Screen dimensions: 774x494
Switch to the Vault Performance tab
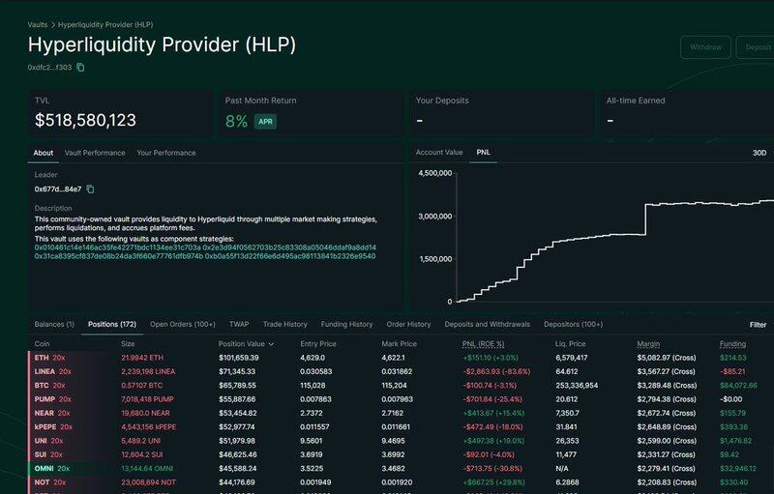[95, 153]
